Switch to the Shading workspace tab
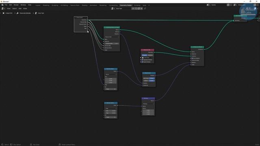The image size is (260, 146). [84, 5]
